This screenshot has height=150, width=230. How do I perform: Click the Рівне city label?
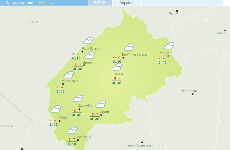221,33
